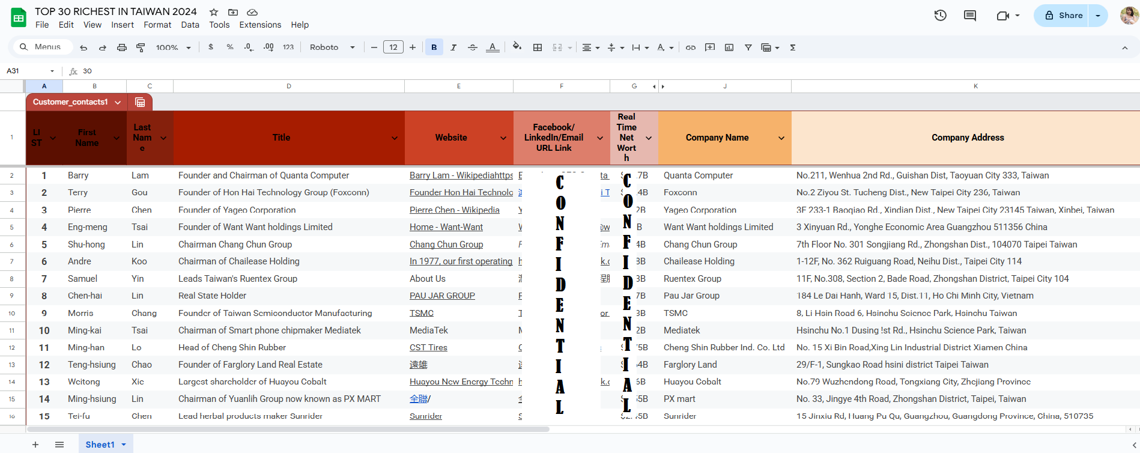Increase decimal places
The height and width of the screenshot is (453, 1140).
pyautogui.click(x=268, y=47)
